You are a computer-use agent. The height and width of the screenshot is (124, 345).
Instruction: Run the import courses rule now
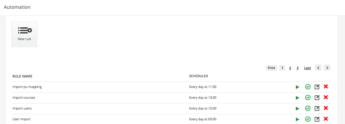coord(298,98)
